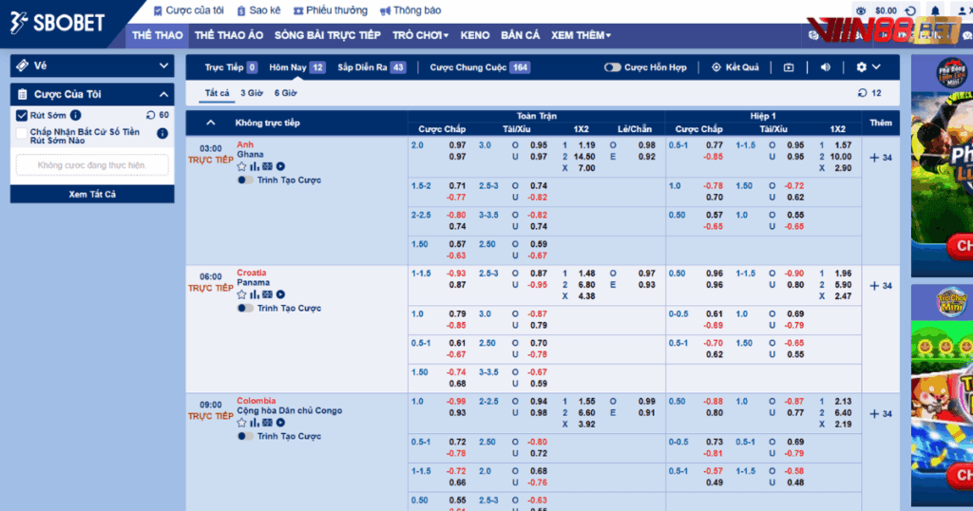This screenshot has width=973, height=511.
Task: Toggle Cược Hỗn Hợp switch
Action: pos(613,67)
